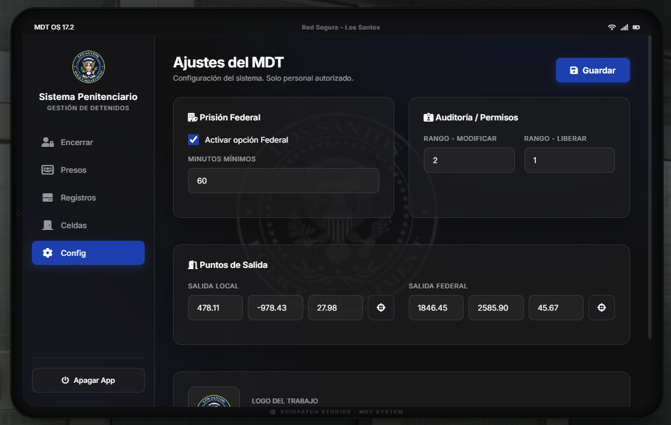The image size is (671, 425).
Task: Edit Salida Local X coordinate 478.11
Action: 215,308
